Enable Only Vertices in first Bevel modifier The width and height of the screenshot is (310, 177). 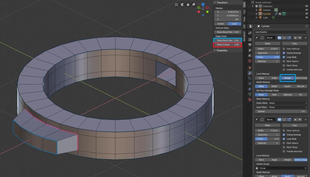(284, 49)
